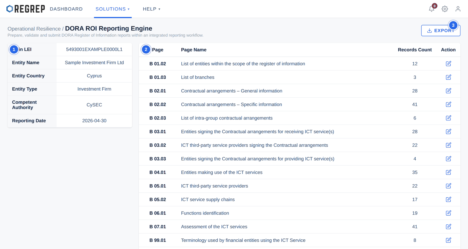Click the Competent Authority label
468x249 pixels.
[x=24, y=105]
